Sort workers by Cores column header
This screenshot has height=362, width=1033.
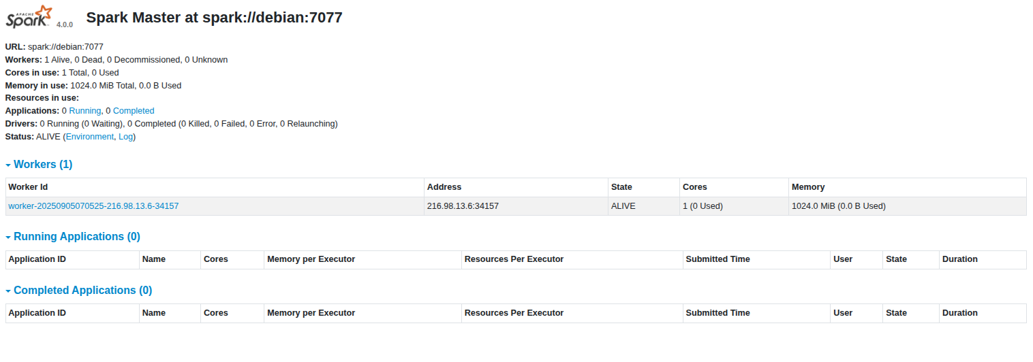pos(695,187)
